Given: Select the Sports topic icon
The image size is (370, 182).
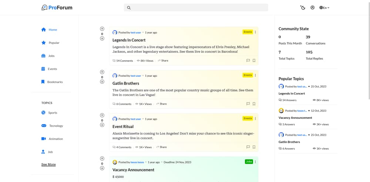Looking at the screenshot, I should [43, 113].
